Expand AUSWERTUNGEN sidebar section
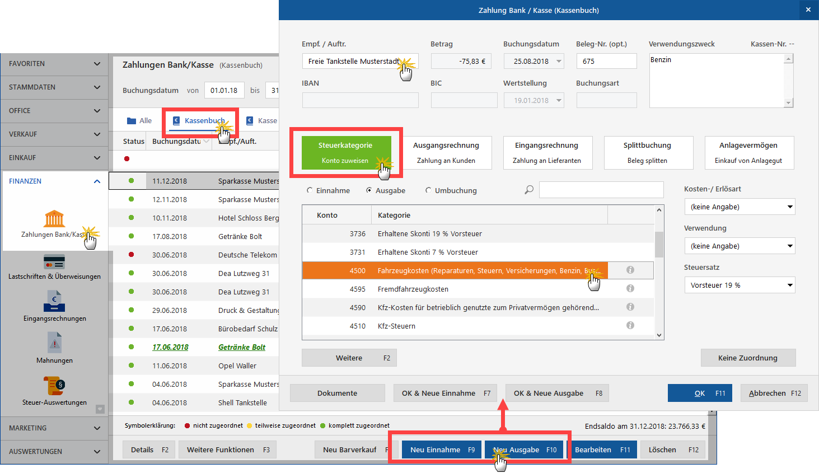Image resolution: width=819 pixels, height=473 pixels. click(x=54, y=452)
